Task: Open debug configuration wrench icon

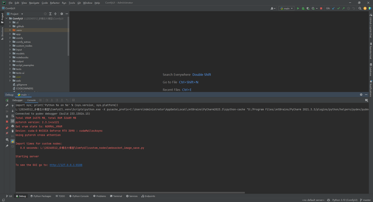Action: 7,105
